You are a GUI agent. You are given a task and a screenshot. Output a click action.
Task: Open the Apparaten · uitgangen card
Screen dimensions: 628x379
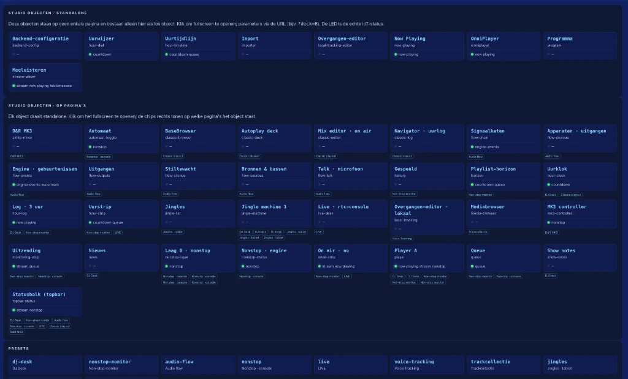[x=580, y=138]
